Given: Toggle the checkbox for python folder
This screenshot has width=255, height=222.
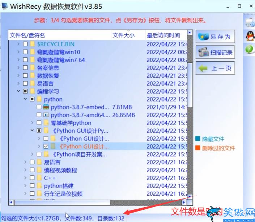Looking at the screenshot, I should pos(32,99).
